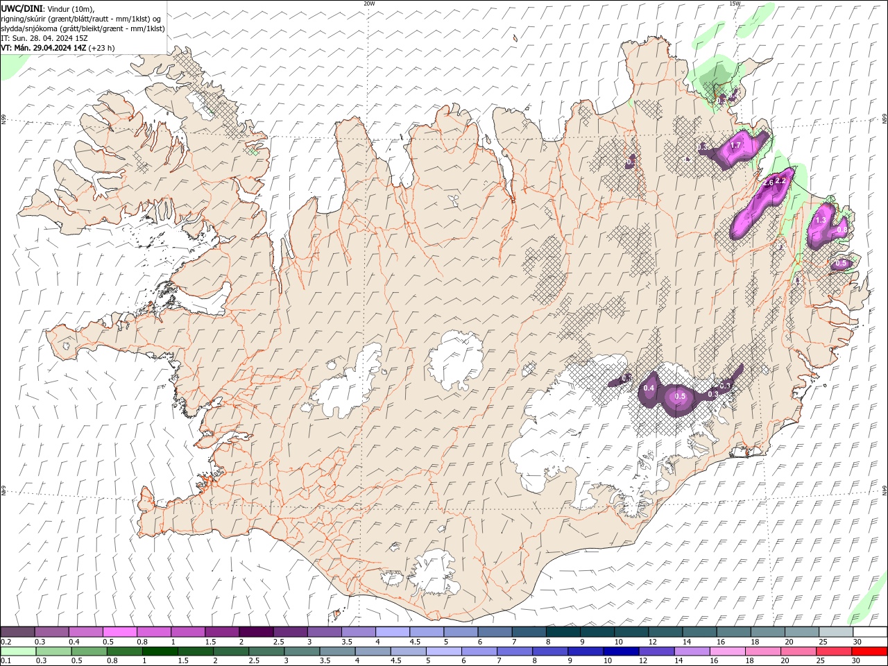888x666 pixels.
Task: Select the dark teal snow swatch between 8 and 9
Action: coord(563,632)
